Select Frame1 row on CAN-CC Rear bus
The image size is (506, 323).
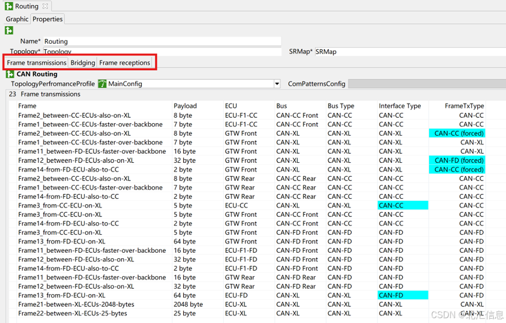(251, 187)
